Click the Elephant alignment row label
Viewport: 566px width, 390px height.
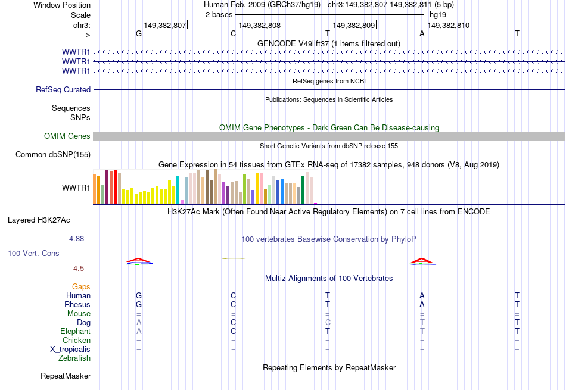tap(76, 331)
